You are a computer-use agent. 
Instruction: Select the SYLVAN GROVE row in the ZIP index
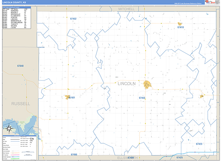point(15,23)
